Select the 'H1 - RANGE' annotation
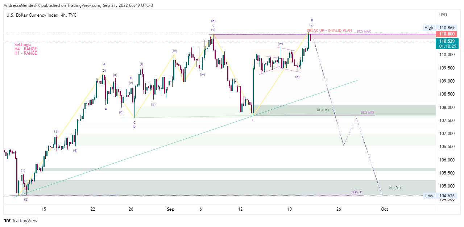 25,53
